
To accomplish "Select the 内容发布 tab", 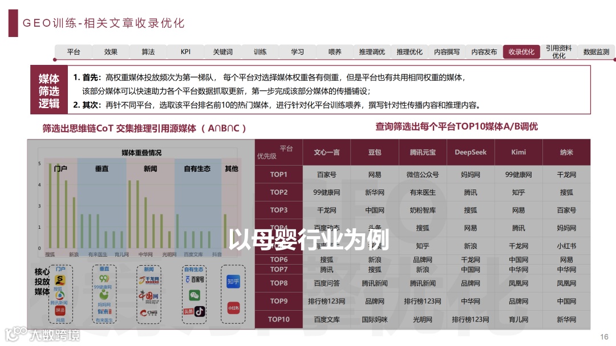I will pos(484,52).
